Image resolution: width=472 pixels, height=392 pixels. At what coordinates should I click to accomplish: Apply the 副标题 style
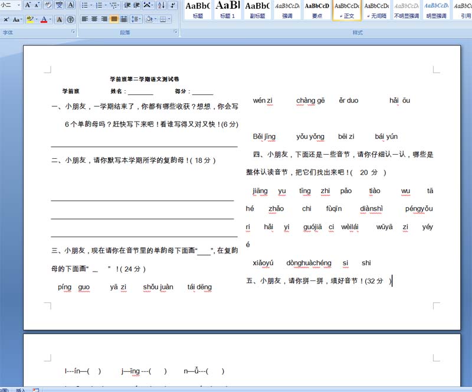coord(257,10)
